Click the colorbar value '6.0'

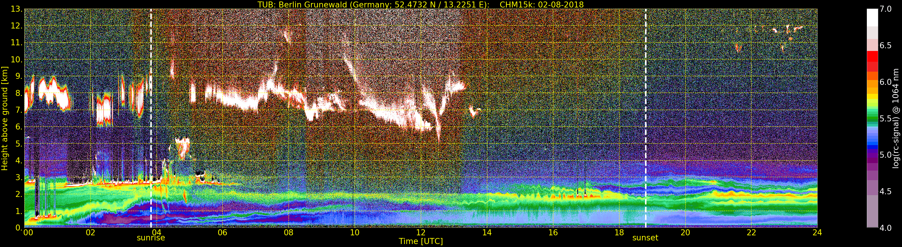click(x=885, y=82)
